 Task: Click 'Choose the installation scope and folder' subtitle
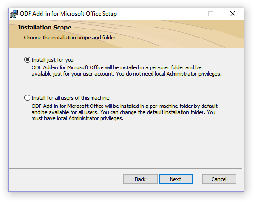70,38
